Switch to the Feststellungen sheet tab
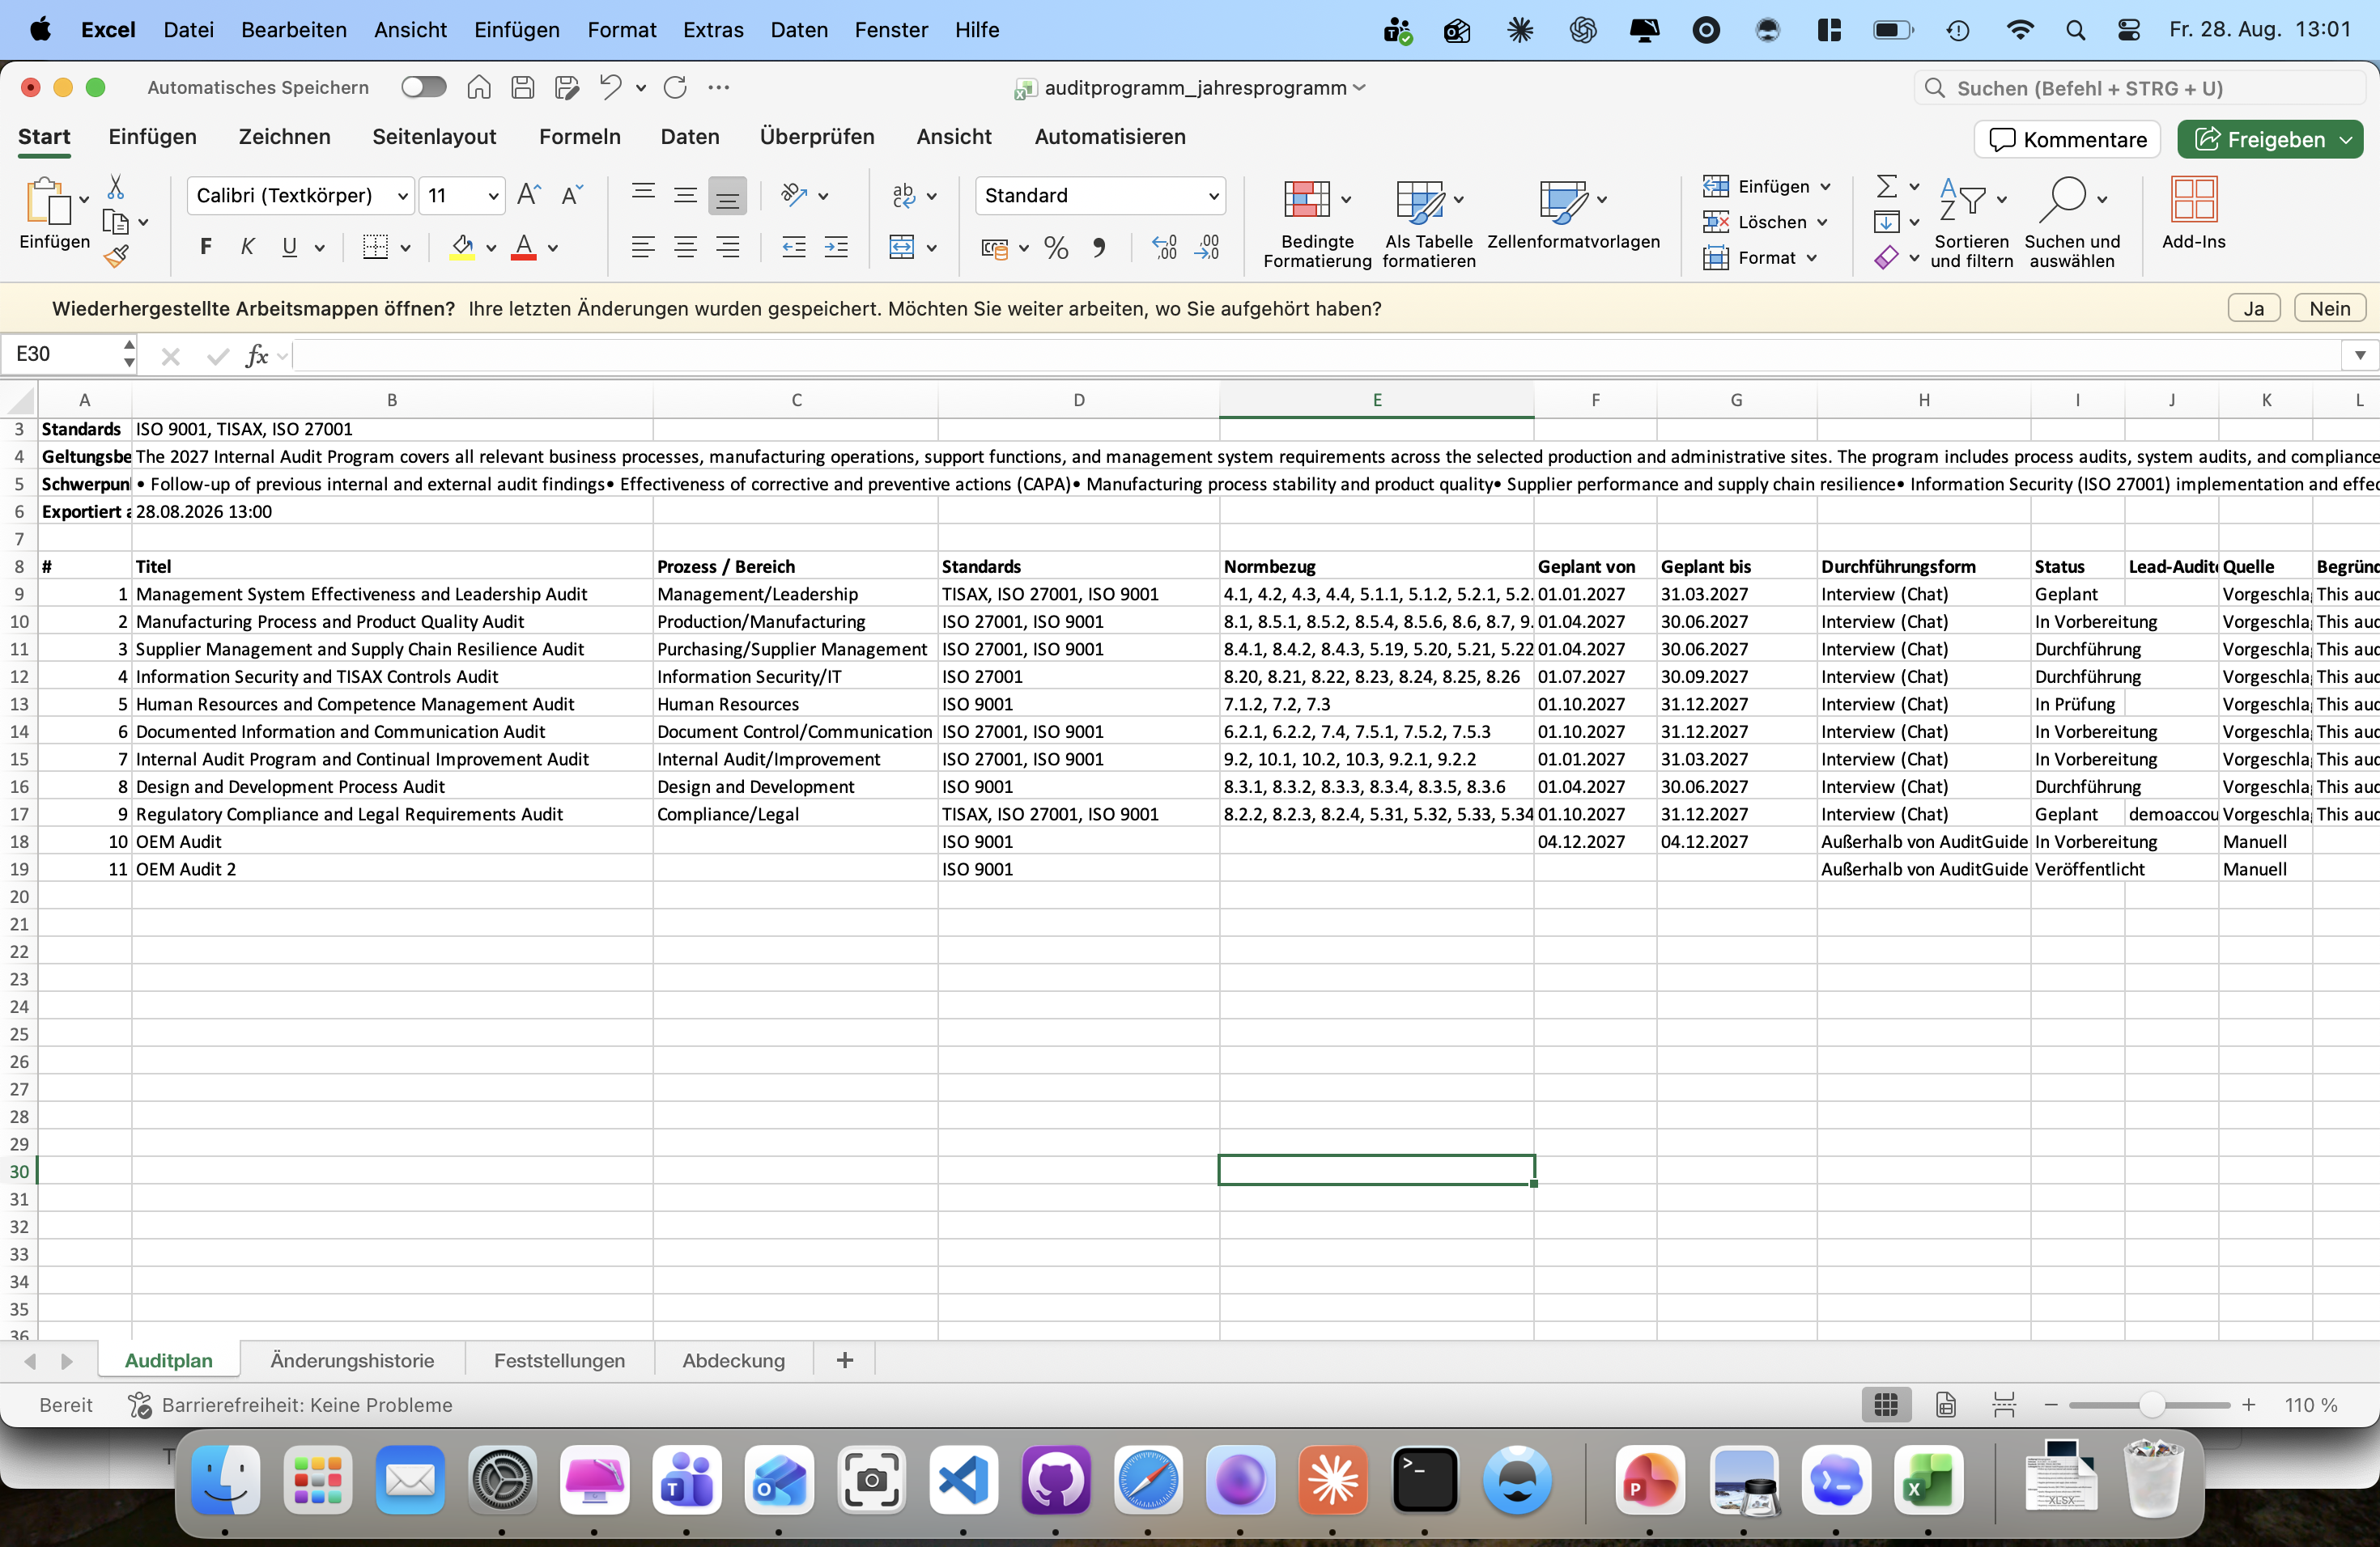Screen dimensions: 2380x1547 click(559, 1360)
